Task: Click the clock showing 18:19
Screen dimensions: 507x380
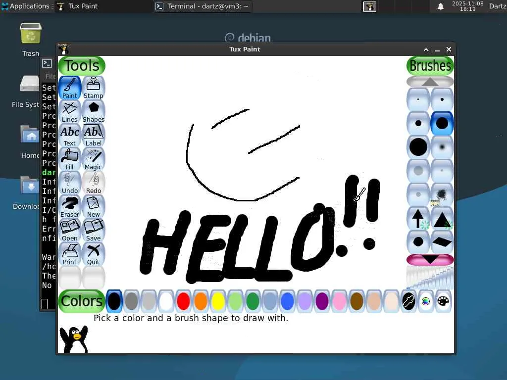Action: point(467,6)
